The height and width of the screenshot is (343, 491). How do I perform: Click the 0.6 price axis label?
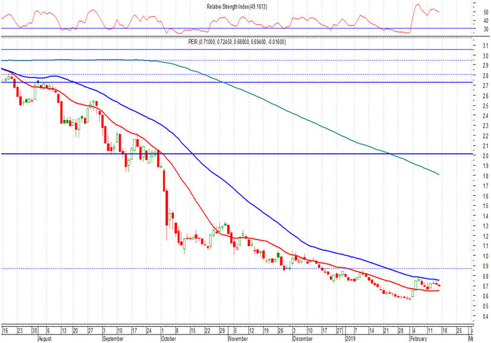(x=486, y=296)
